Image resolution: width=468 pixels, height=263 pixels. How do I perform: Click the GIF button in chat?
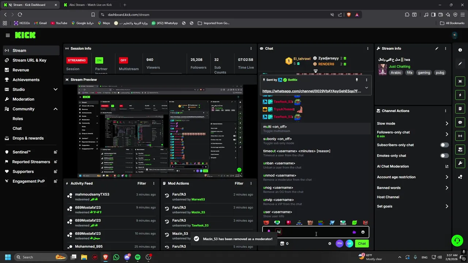coord(349,244)
